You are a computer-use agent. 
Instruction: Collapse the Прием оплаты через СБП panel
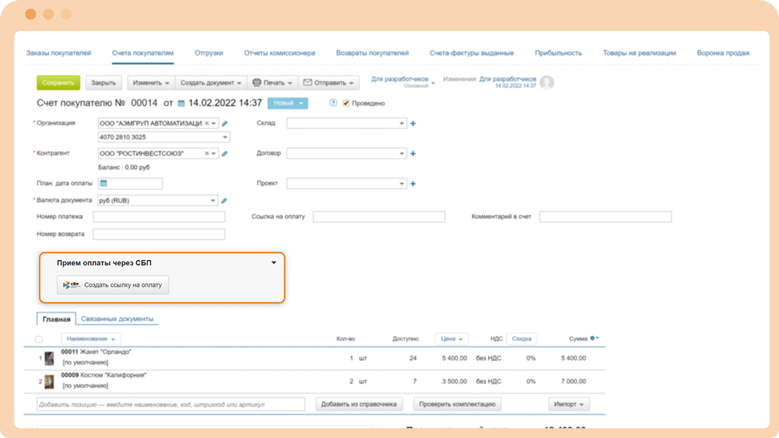coord(274,263)
